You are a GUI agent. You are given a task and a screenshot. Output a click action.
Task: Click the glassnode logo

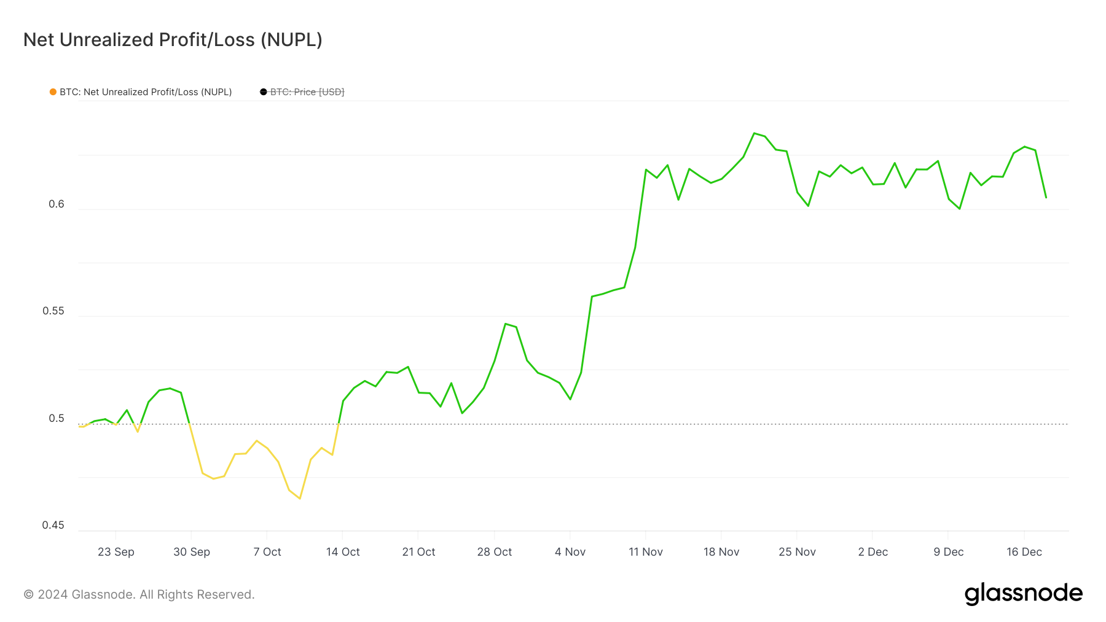coord(1025,593)
